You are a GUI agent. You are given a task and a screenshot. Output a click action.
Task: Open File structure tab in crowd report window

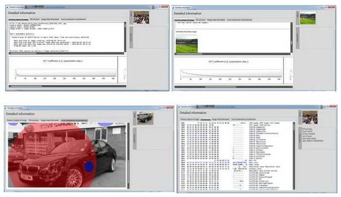pyautogui.click(x=34, y=19)
